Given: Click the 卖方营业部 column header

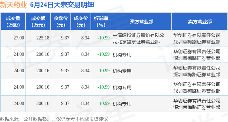Looking at the screenshot, I should pyautogui.click(x=200, y=21).
